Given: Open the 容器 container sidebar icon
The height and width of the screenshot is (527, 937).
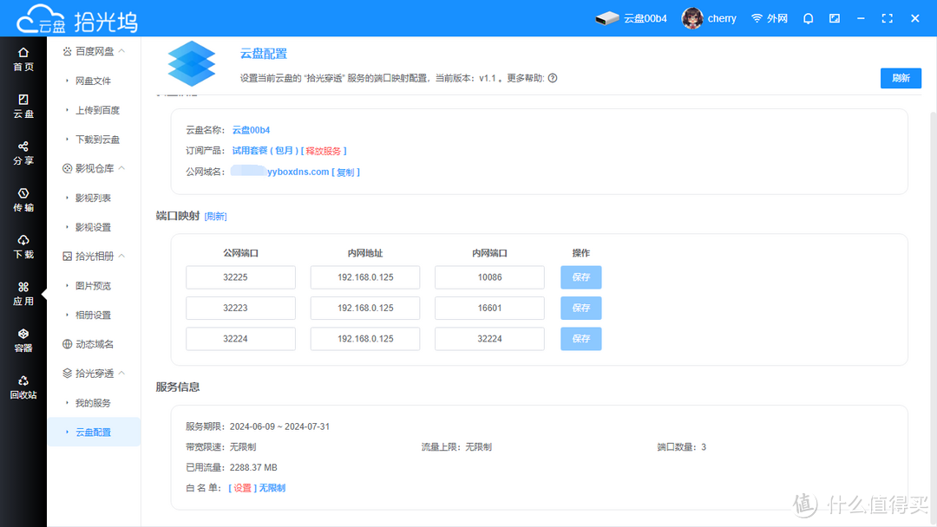Looking at the screenshot, I should coord(23,340).
